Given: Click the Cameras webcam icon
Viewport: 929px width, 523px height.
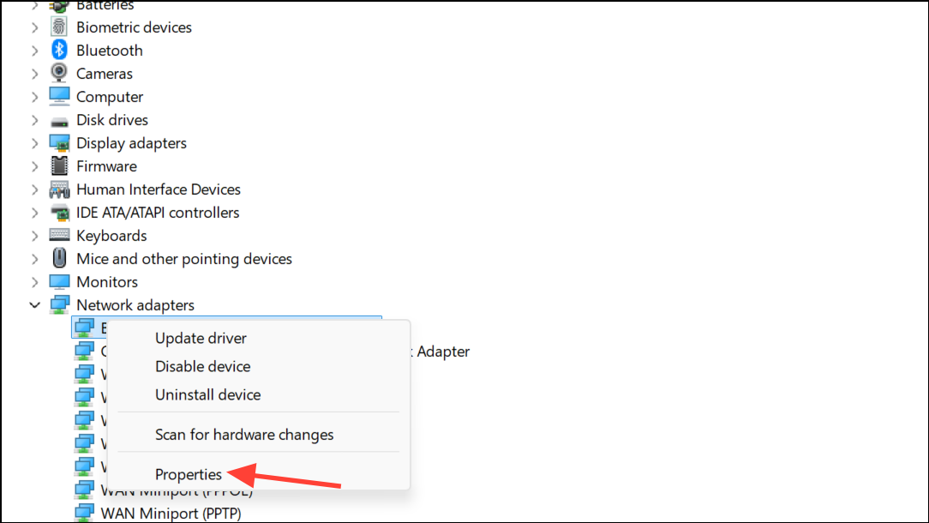Looking at the screenshot, I should click(x=58, y=73).
